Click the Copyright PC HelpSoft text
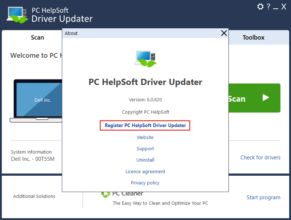 coord(145,112)
